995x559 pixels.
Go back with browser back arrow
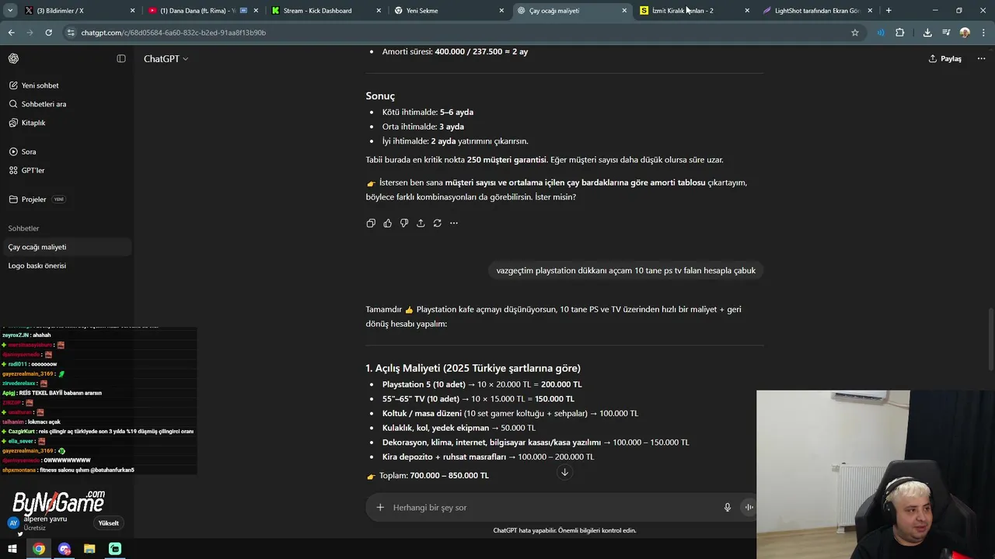pos(11,33)
